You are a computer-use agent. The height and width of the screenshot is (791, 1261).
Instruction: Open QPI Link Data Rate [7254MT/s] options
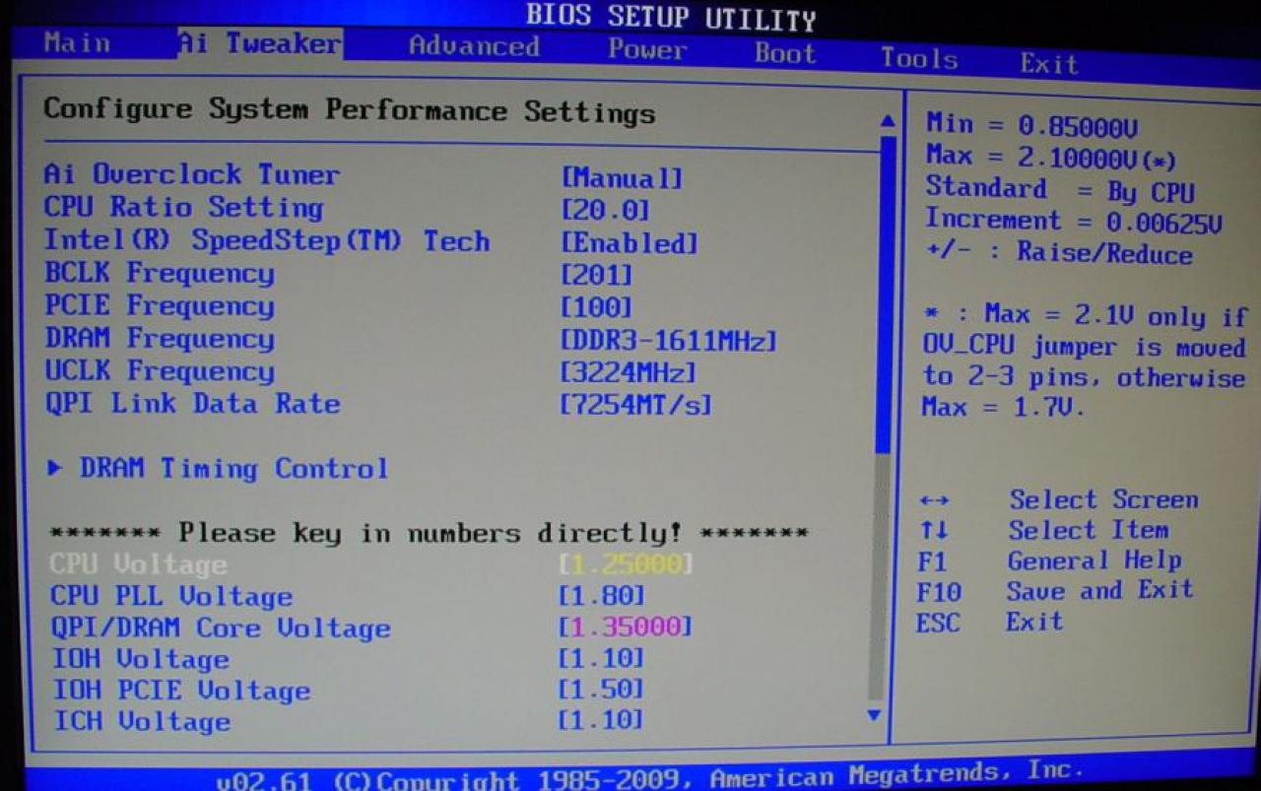pos(635,405)
